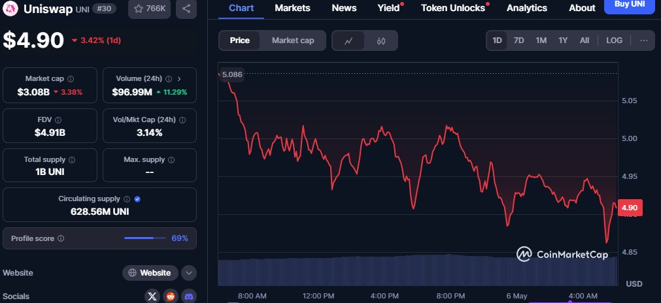This screenshot has height=303, width=661.
Task: Click the Uniswap unicorn logo
Action: (x=10, y=8)
